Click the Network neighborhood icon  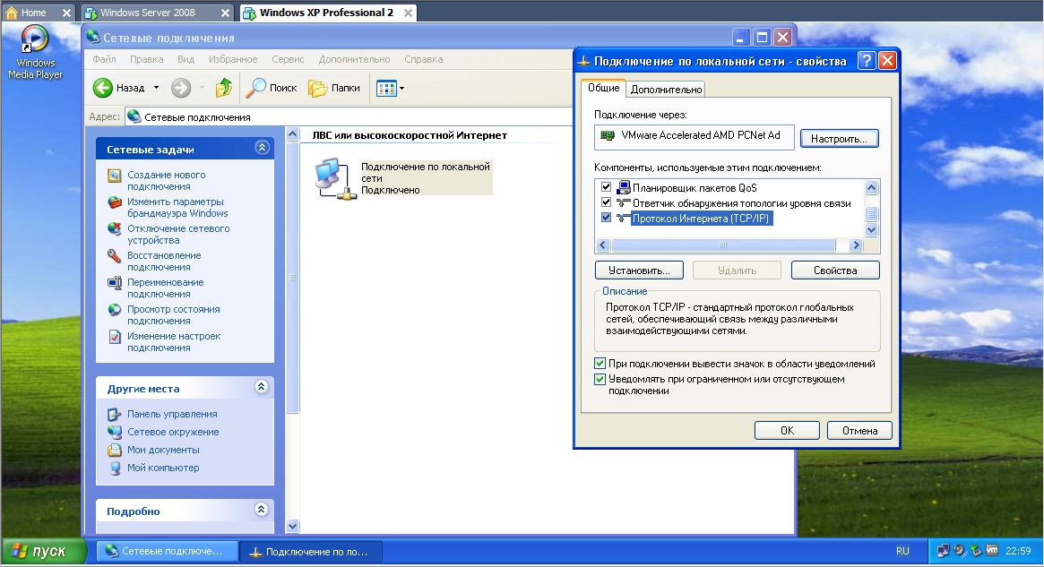tap(115, 432)
